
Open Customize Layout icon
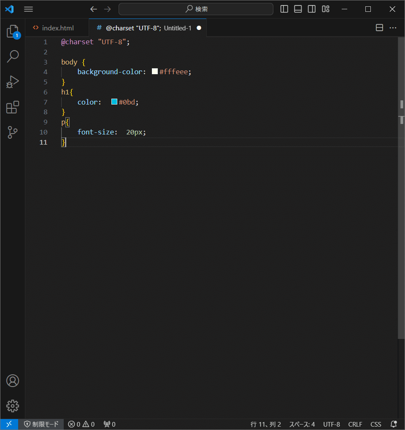326,9
